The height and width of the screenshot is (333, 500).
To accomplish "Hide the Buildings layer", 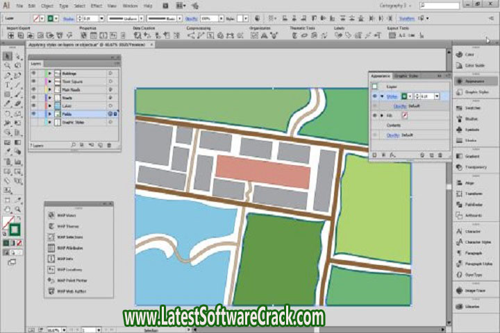I will point(33,73).
